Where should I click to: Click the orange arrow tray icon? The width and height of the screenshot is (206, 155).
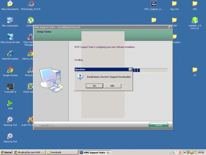tap(180, 152)
